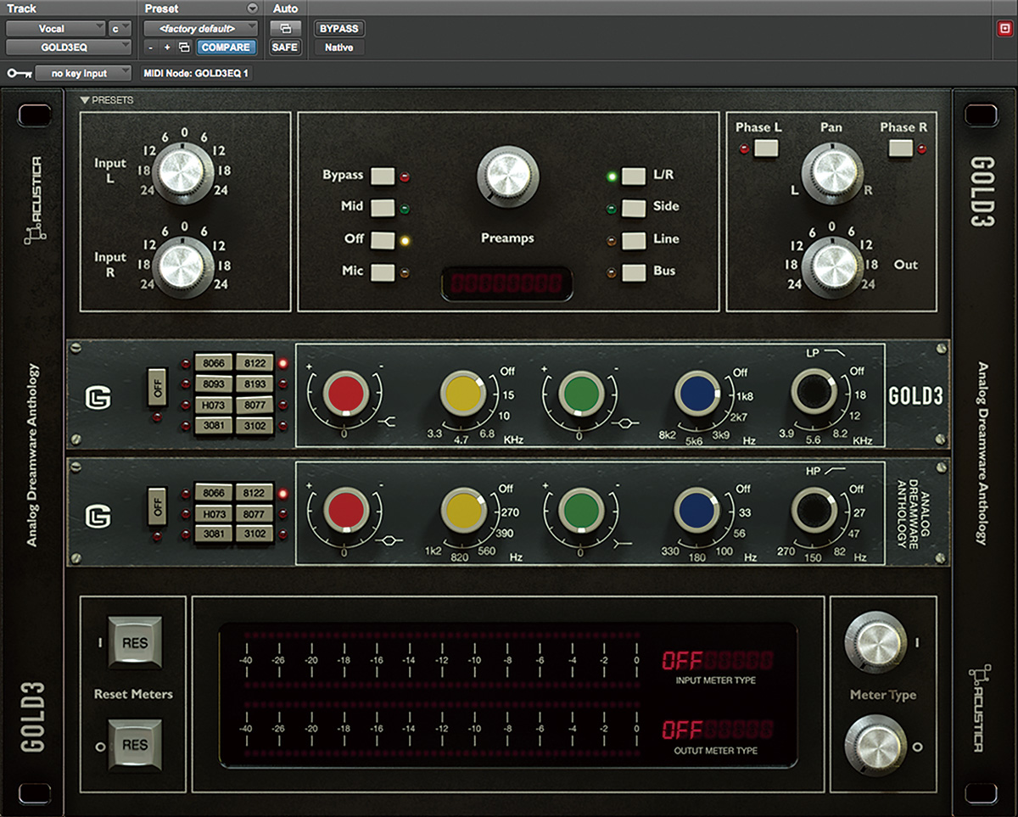Click the output meter RES button

tap(135, 745)
